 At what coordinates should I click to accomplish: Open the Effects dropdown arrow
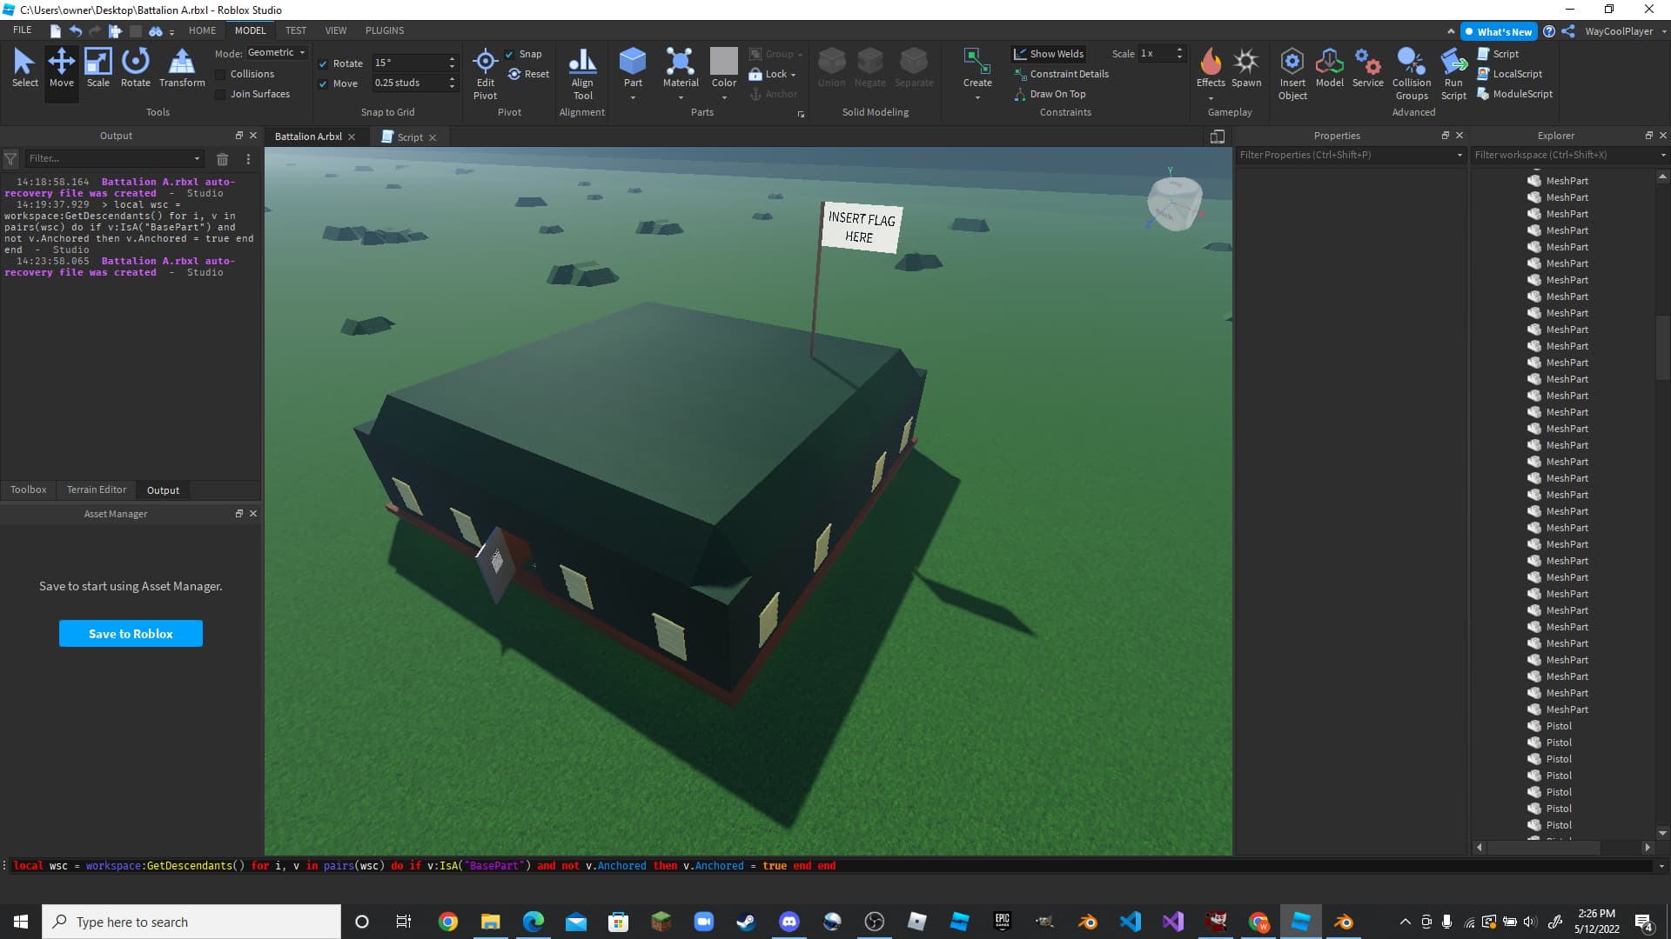1210,98
